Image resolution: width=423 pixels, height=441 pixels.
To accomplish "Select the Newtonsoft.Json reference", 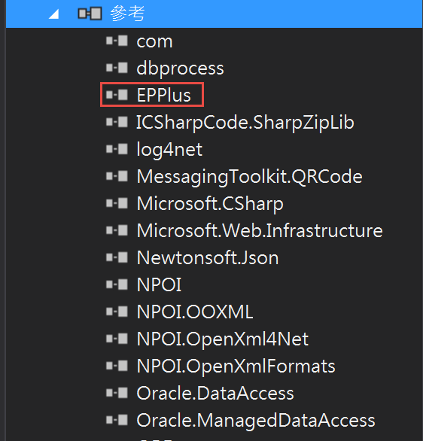I will click(x=208, y=257).
